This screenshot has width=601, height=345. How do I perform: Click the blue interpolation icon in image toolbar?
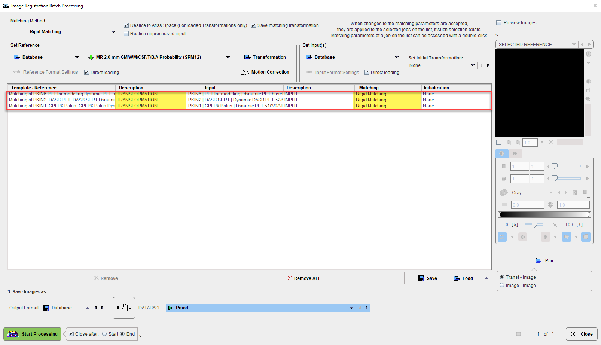coord(567,237)
